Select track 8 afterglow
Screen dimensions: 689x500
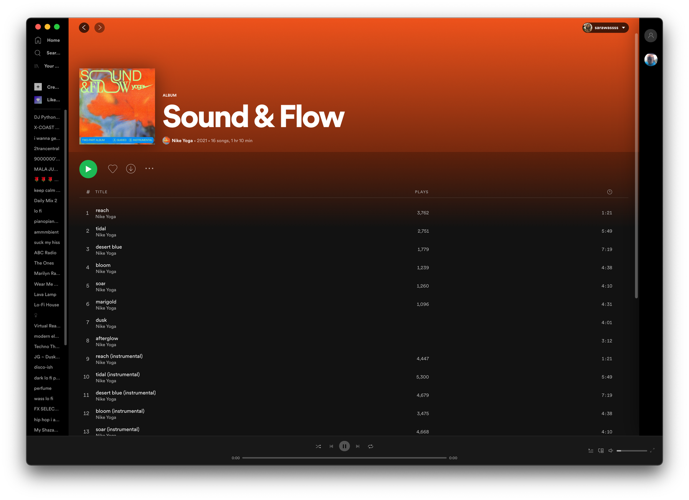[354, 341]
